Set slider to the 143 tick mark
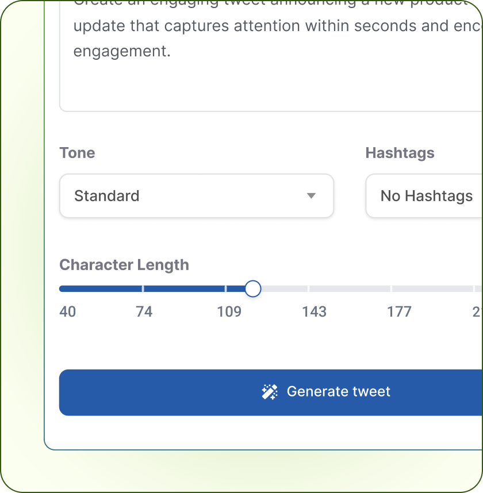The width and height of the screenshot is (483, 493). pos(308,288)
